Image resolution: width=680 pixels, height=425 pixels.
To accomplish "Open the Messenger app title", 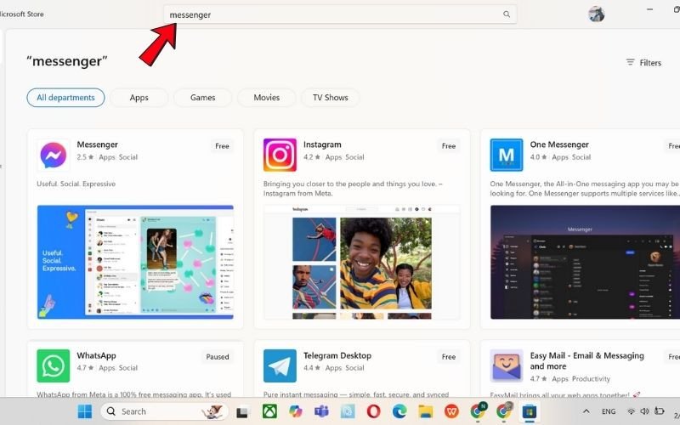I will pyautogui.click(x=97, y=144).
